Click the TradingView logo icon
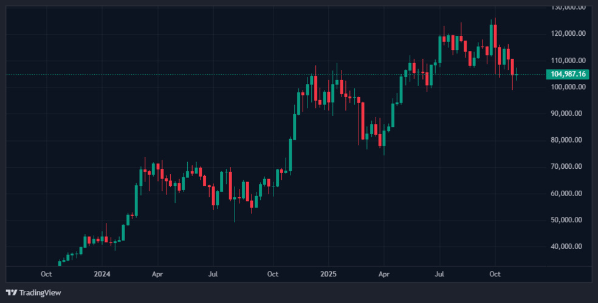 click(11, 293)
